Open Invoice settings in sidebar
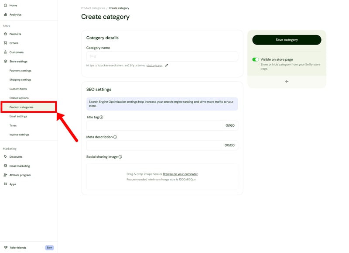 click(19, 135)
